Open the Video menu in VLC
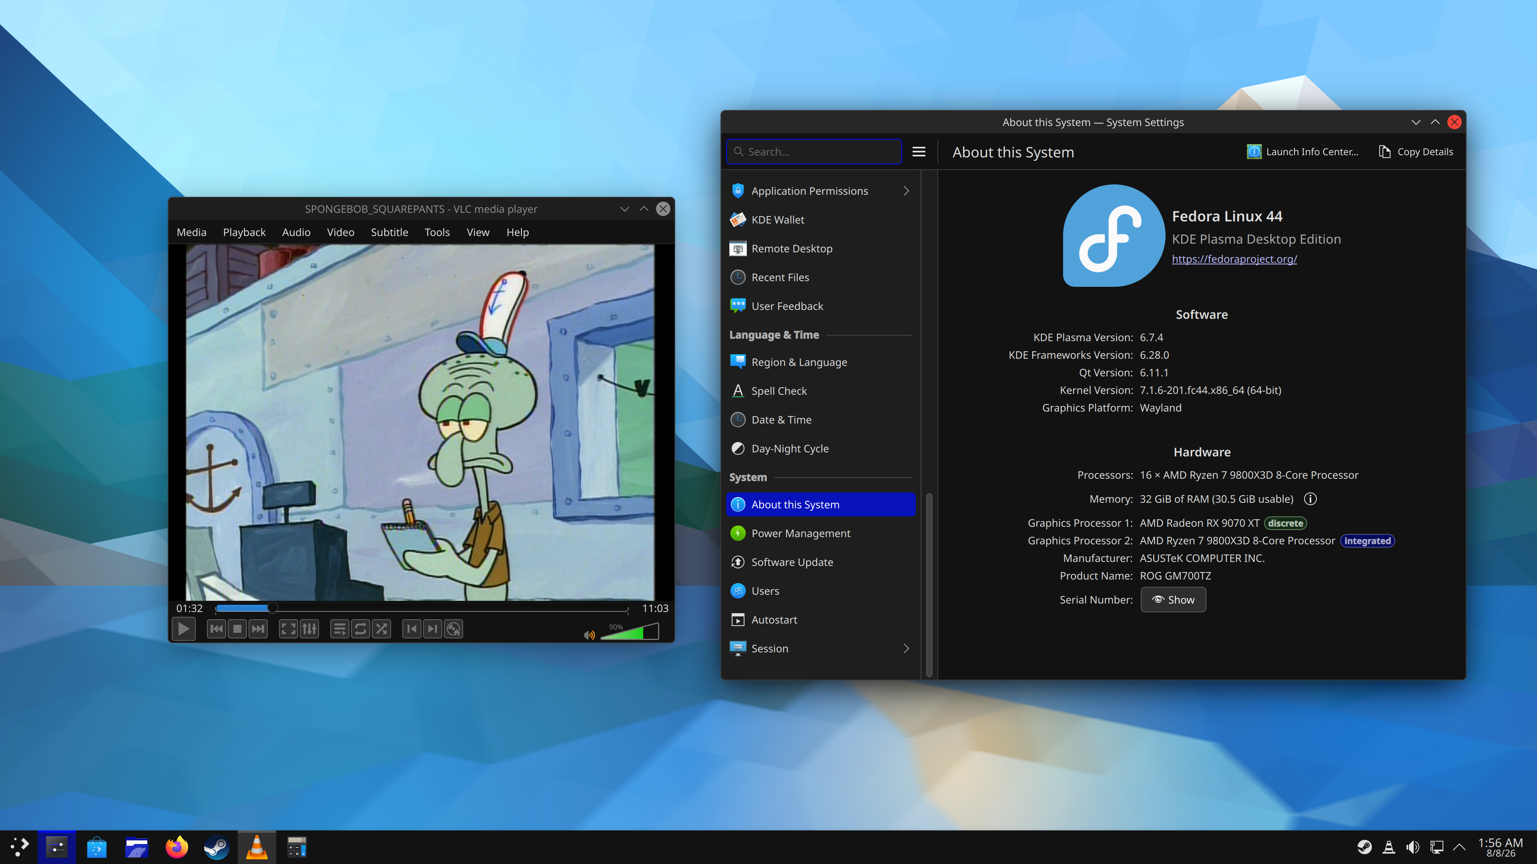Screen dimensions: 1537x864 (341, 232)
